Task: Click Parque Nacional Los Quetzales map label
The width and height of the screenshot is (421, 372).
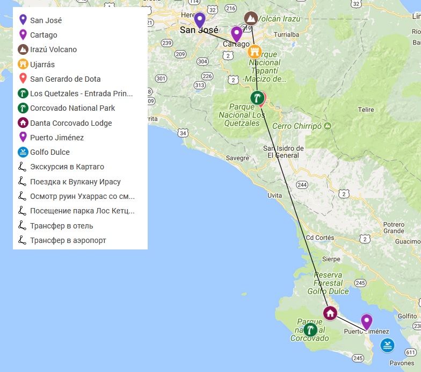Action: pyautogui.click(x=242, y=115)
